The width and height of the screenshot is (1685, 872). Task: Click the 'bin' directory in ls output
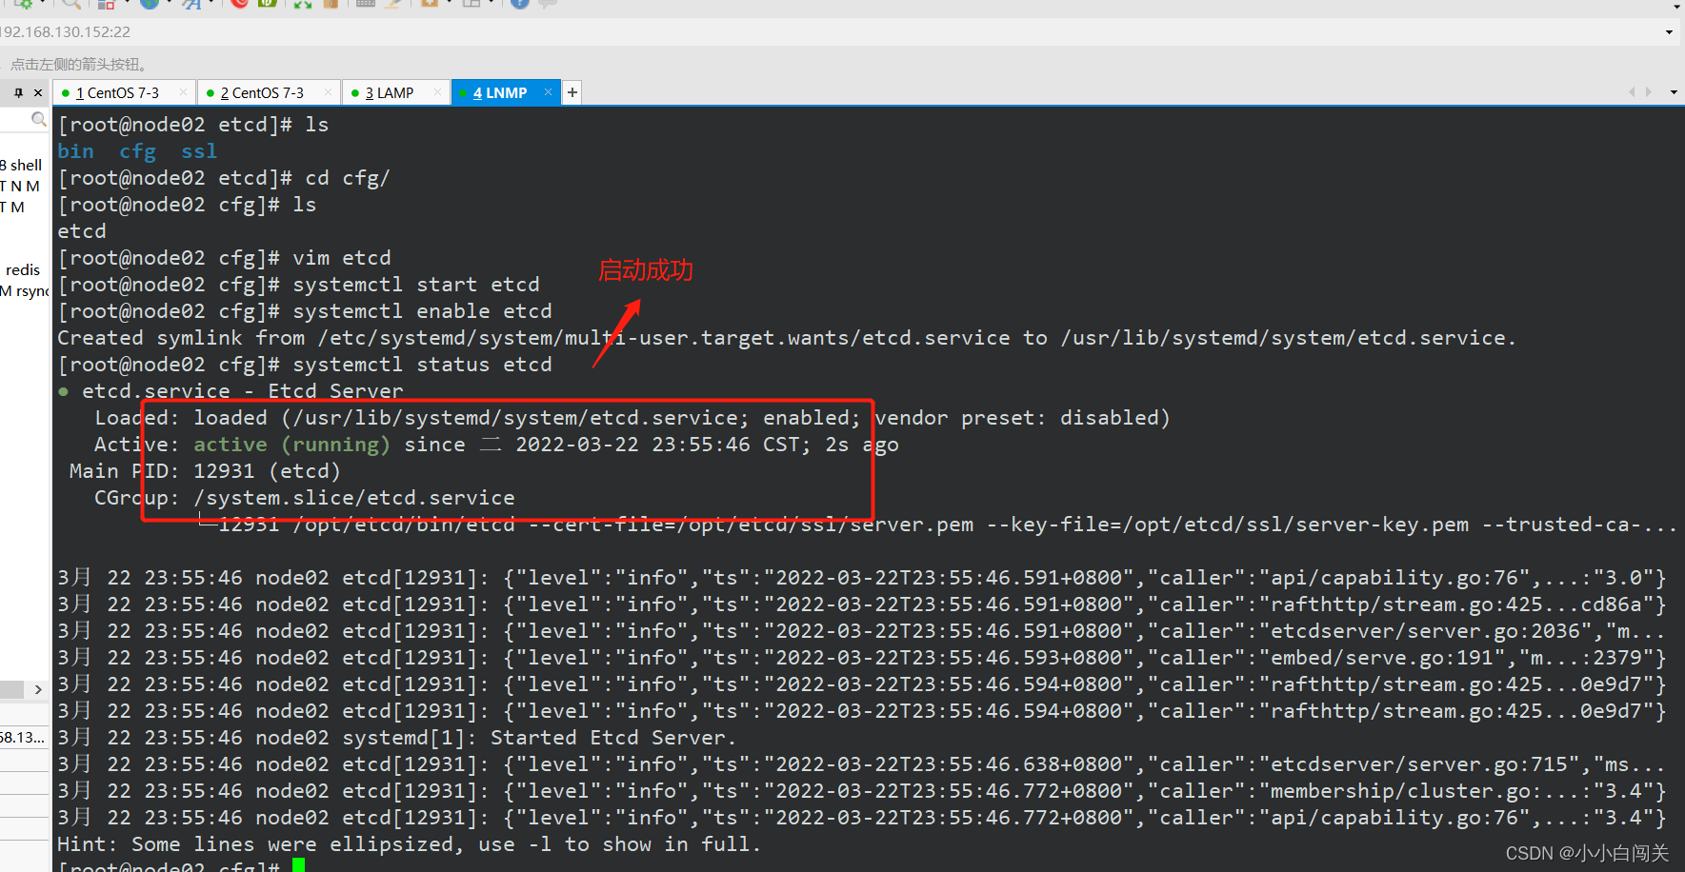[76, 151]
